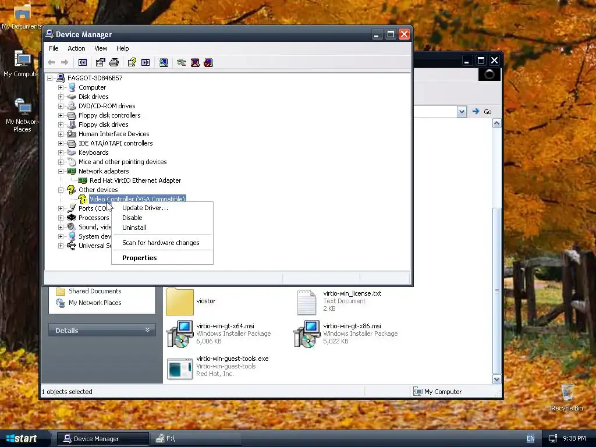Open the View menu
Screen dimensions: 596x447
[101, 48]
